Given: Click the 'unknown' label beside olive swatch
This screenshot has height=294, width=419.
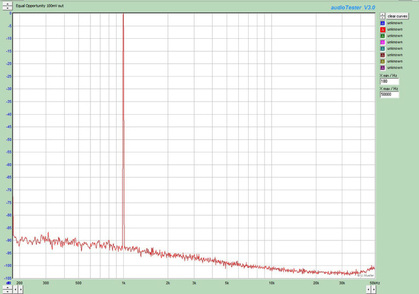Looking at the screenshot, I should (395, 61).
